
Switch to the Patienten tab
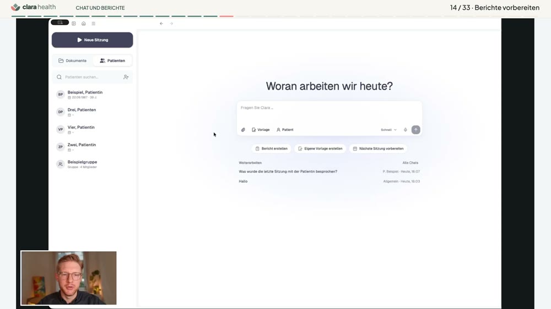(x=112, y=60)
